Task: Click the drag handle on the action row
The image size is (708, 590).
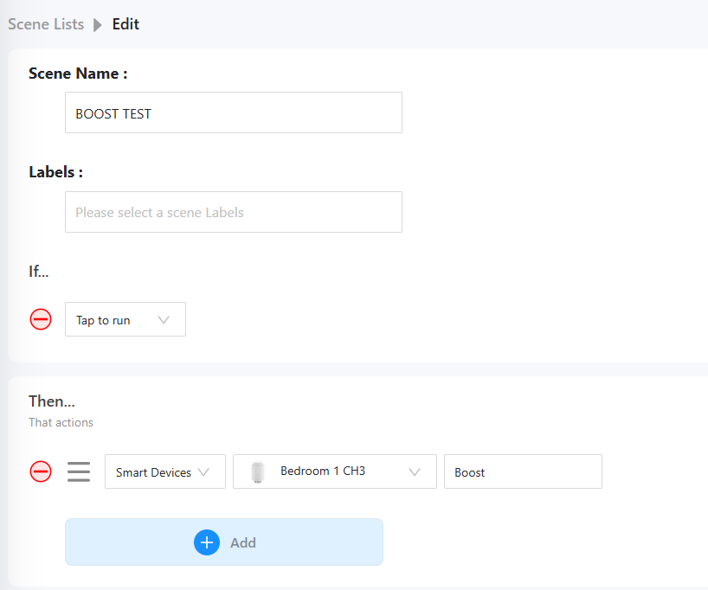Action: 79,471
